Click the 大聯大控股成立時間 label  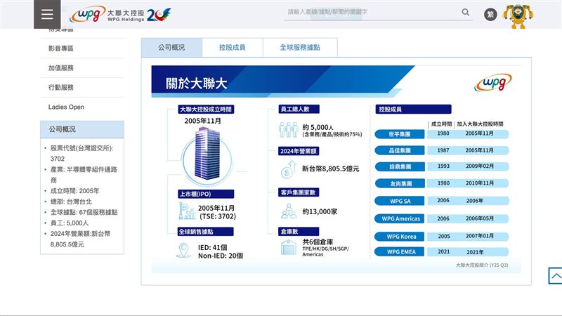[206, 110]
